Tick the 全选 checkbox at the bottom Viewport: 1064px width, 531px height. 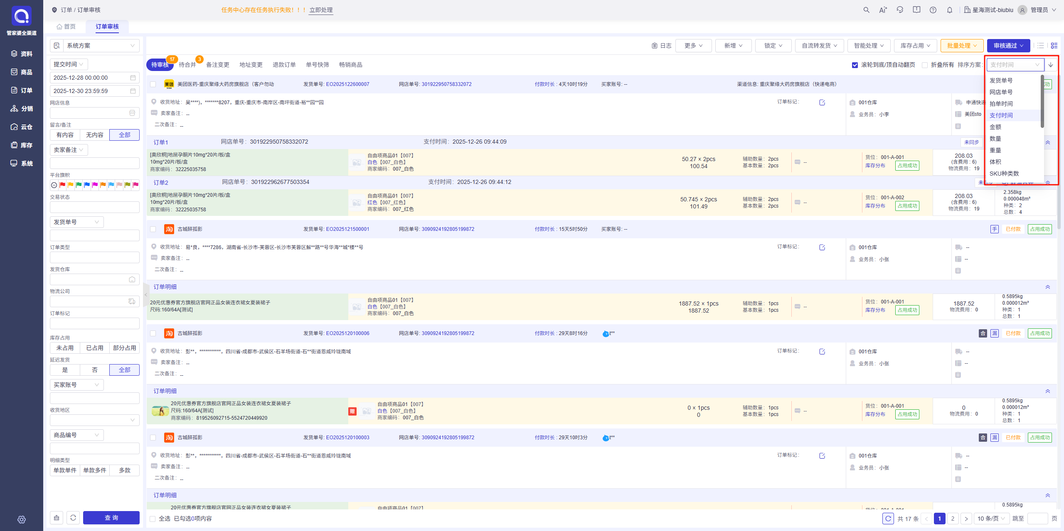(153, 519)
